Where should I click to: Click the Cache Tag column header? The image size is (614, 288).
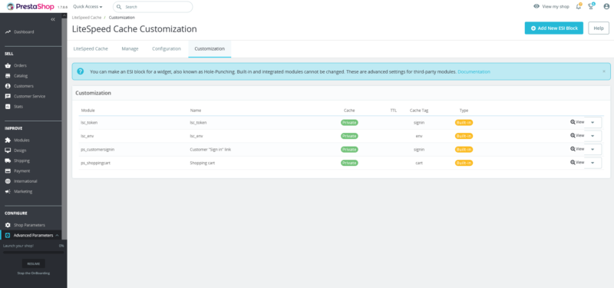point(419,111)
